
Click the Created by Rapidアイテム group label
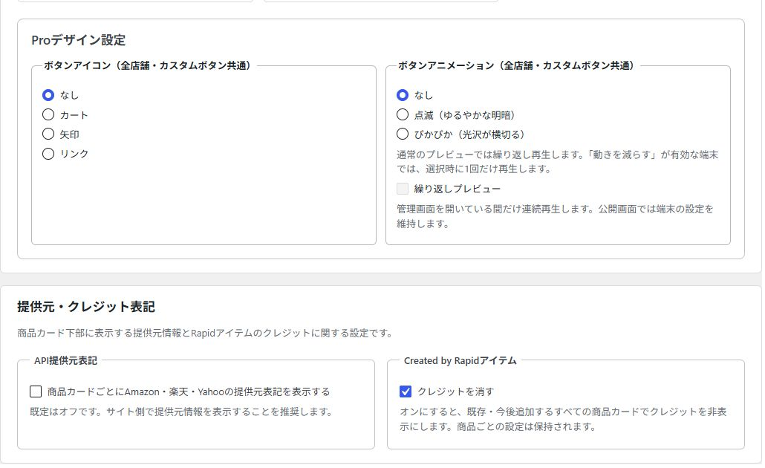tap(460, 360)
